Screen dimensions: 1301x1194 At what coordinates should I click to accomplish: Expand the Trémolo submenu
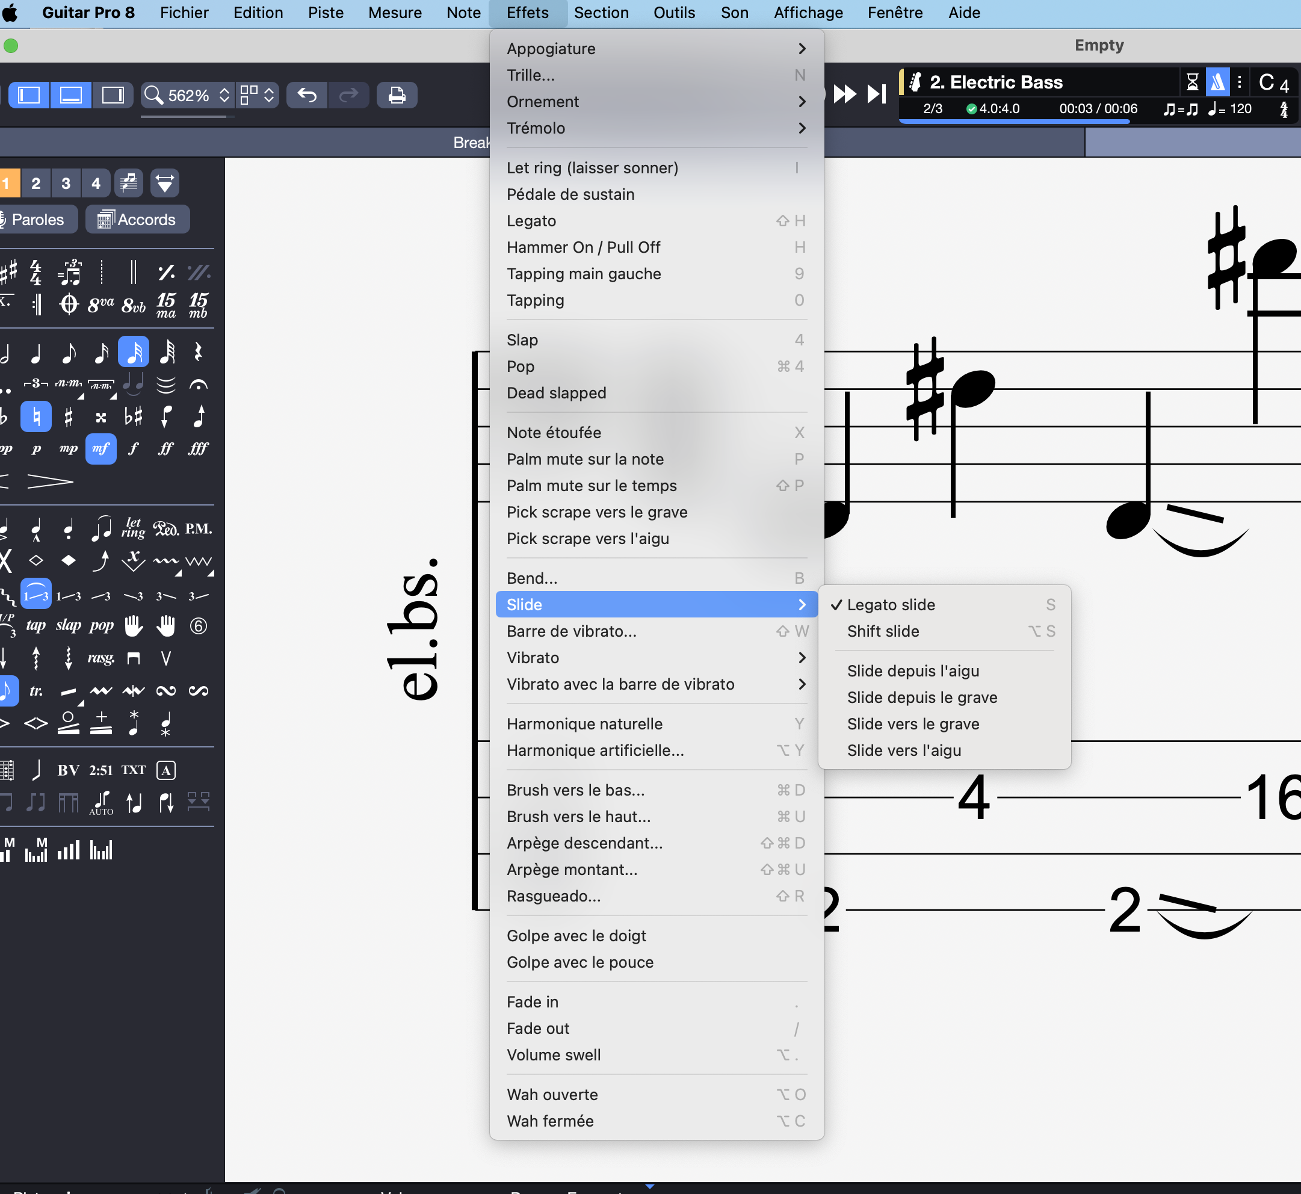pos(657,128)
